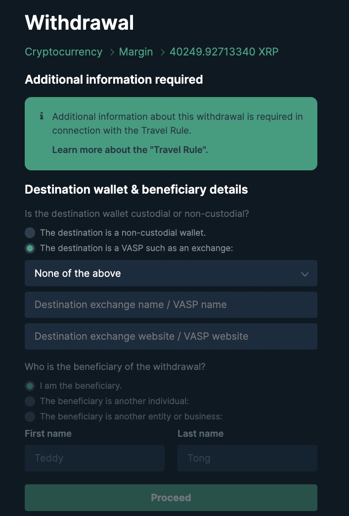Go to the Cryptocurrency breadcrumb link
This screenshot has height=516, width=349.
[63, 52]
